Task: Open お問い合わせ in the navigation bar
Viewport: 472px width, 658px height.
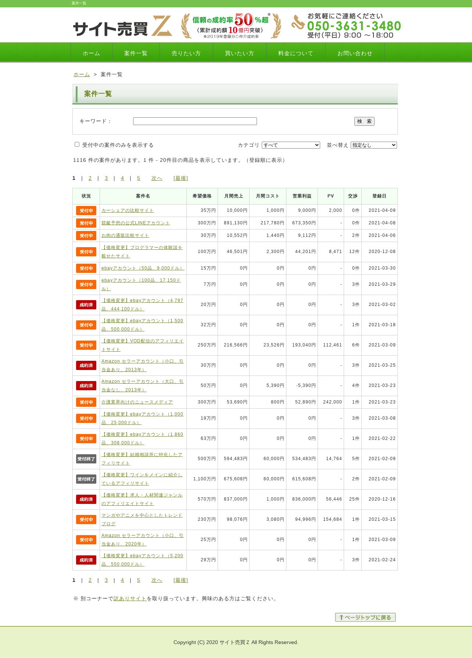Action: pyautogui.click(x=355, y=53)
